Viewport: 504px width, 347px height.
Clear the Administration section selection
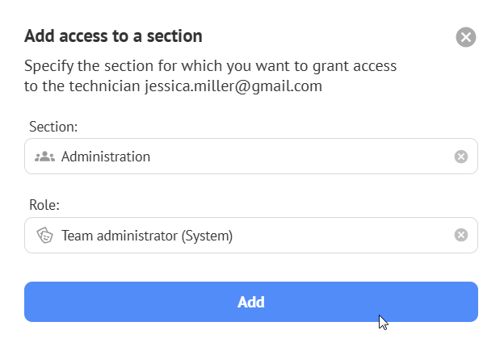point(461,157)
